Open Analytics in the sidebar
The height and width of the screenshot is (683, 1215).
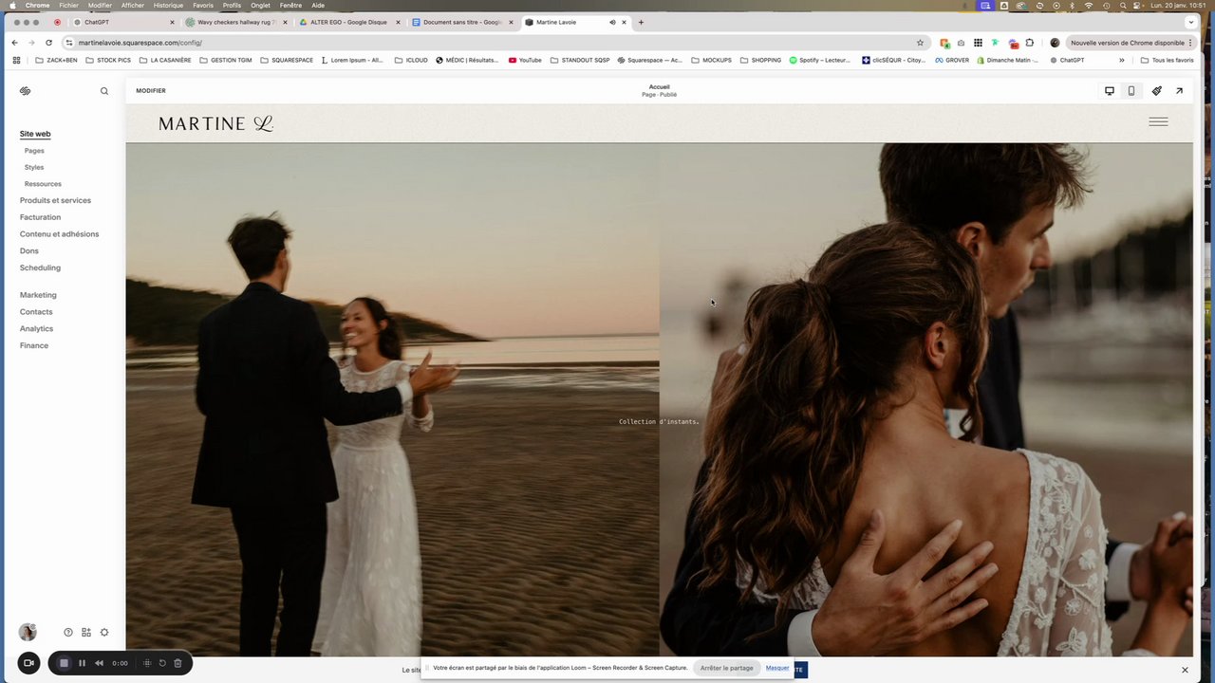tap(37, 328)
